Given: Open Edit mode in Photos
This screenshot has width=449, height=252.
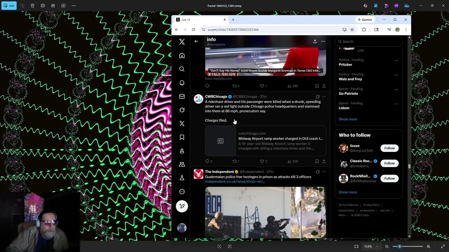Looking at the screenshot, I should point(9,6).
